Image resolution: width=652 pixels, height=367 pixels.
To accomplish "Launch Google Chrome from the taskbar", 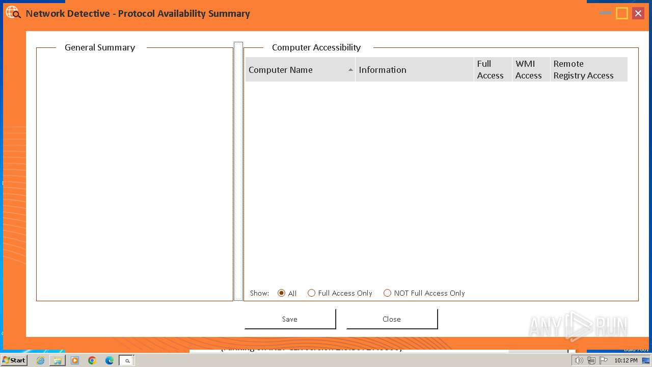I will click(x=92, y=360).
